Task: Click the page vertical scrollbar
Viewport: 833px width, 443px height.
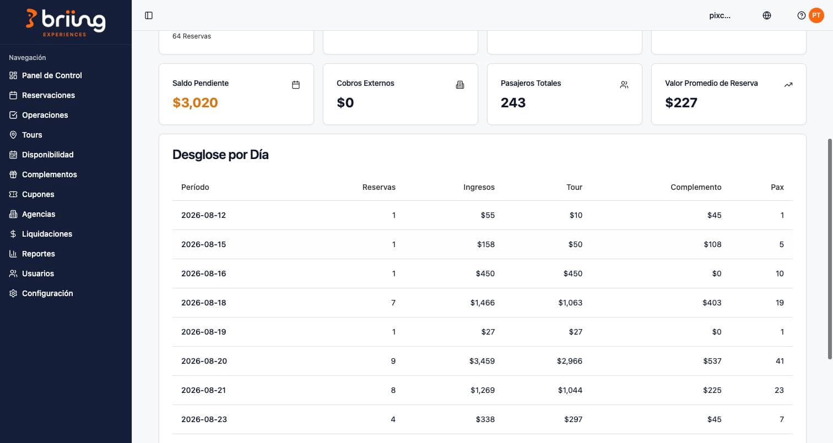Action: [830, 249]
